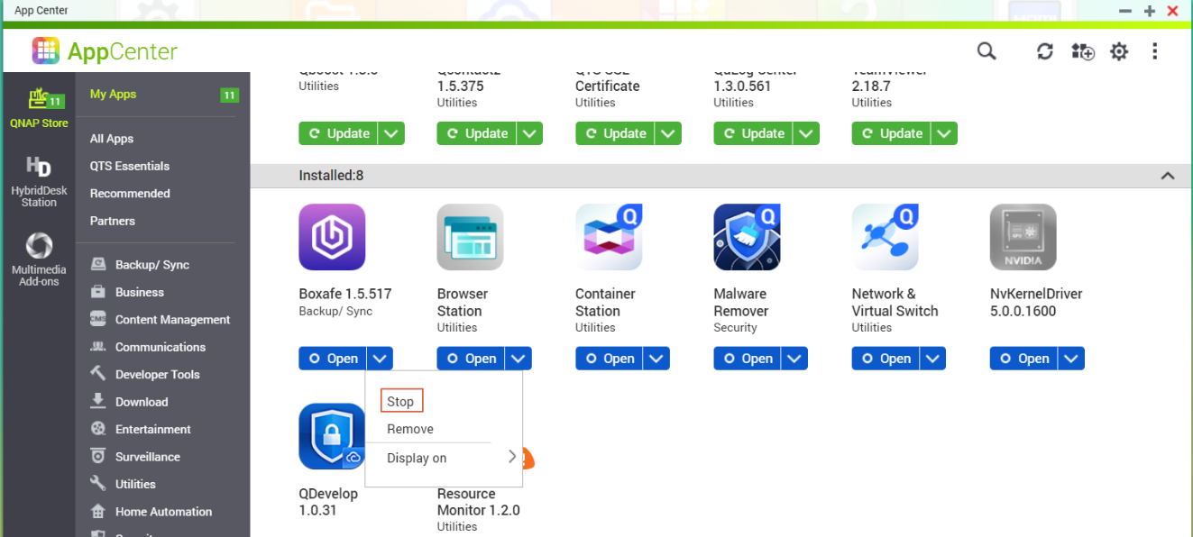
Task: Collapse the Installed:8 section
Action: click(x=1167, y=176)
